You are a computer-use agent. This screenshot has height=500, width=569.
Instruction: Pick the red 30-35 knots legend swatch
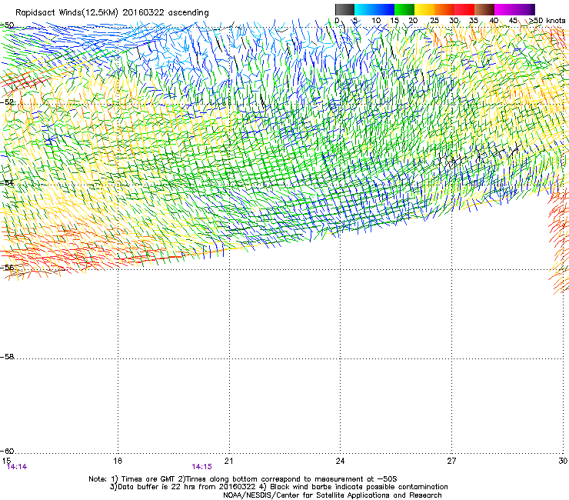pyautogui.click(x=464, y=9)
